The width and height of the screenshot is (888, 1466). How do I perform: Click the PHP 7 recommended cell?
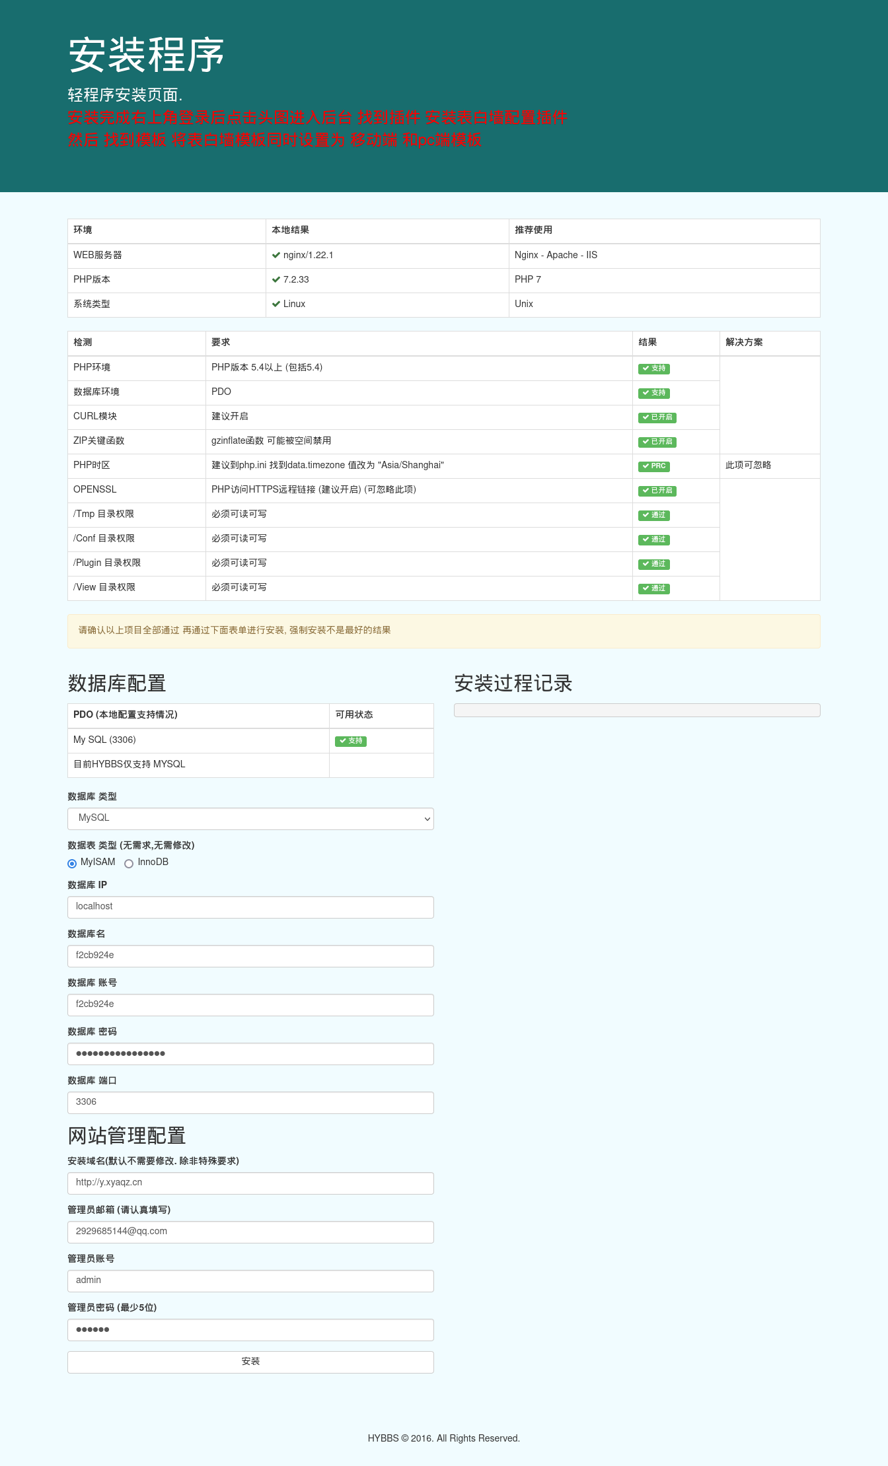[x=664, y=280]
